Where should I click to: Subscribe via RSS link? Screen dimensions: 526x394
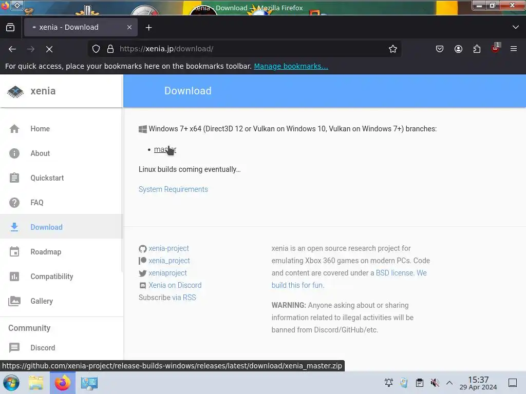(x=184, y=298)
